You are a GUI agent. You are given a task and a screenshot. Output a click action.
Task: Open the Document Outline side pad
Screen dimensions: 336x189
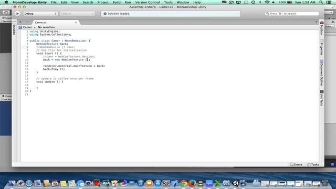322,73
